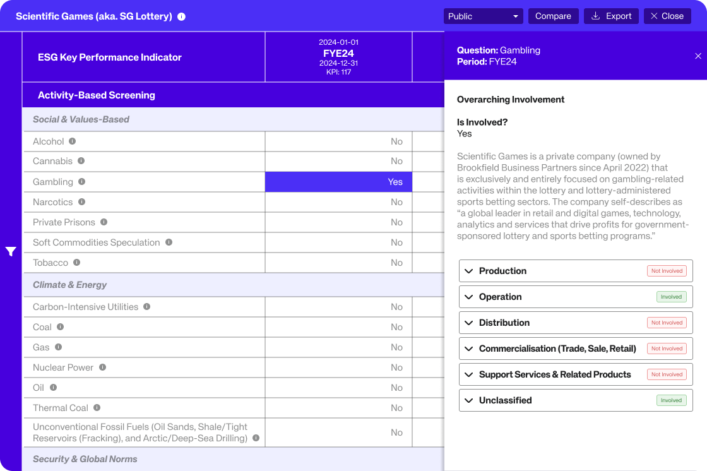Expand the Distribution involvement section
The image size is (707, 471).
(576, 323)
